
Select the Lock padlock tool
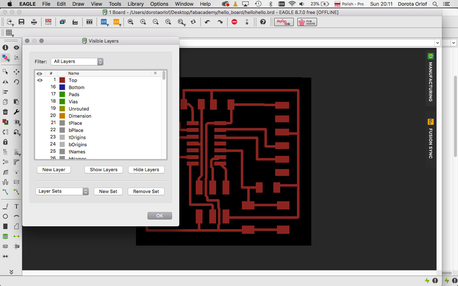click(x=5, y=142)
